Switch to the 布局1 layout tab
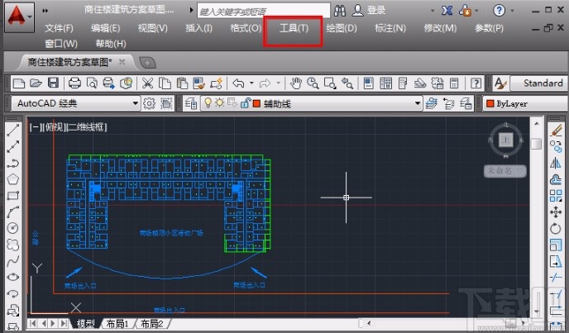 (115, 324)
